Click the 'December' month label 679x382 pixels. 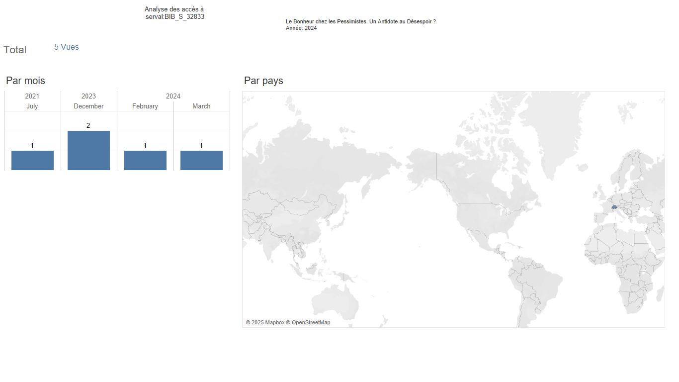click(x=88, y=106)
